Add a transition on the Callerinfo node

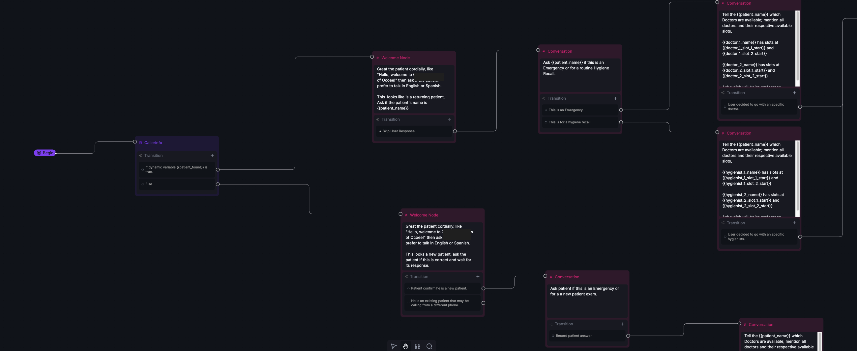tap(212, 155)
